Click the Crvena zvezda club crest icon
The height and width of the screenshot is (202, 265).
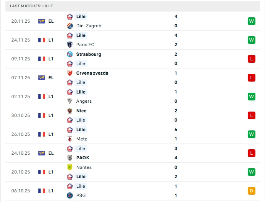[70, 73]
